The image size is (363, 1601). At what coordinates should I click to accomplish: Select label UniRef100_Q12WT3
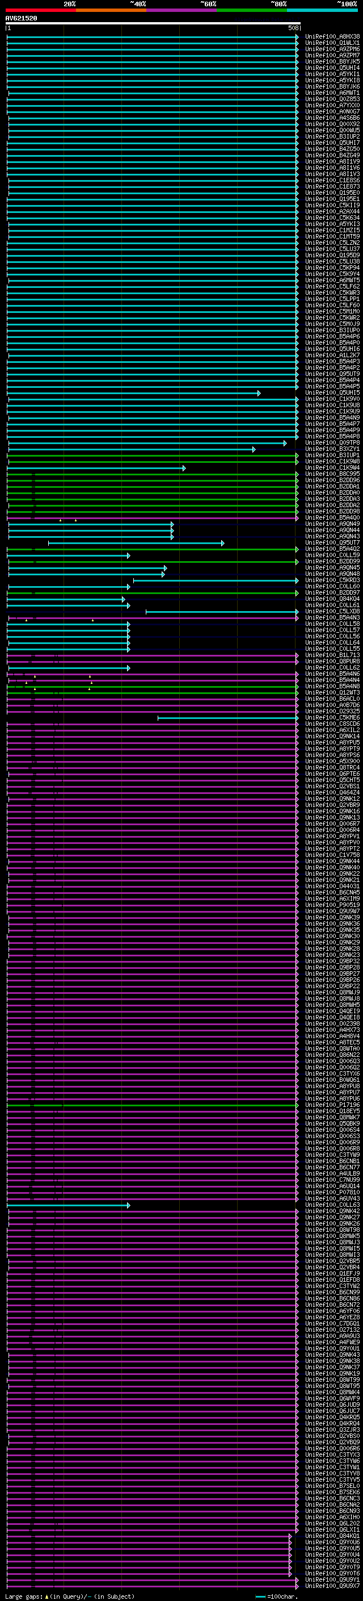pos(332,693)
